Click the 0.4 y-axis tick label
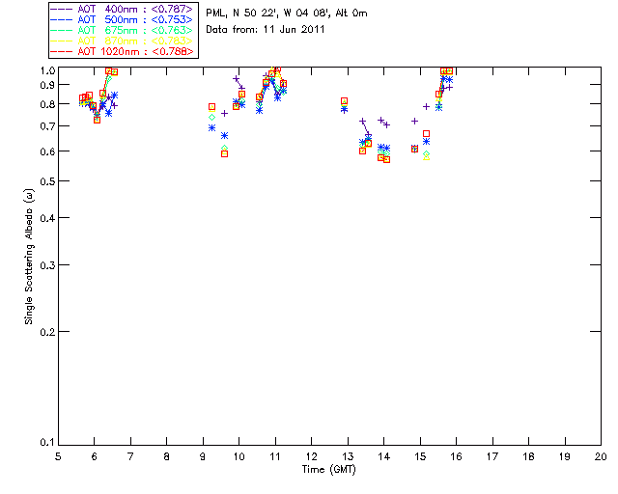 [x=46, y=218]
